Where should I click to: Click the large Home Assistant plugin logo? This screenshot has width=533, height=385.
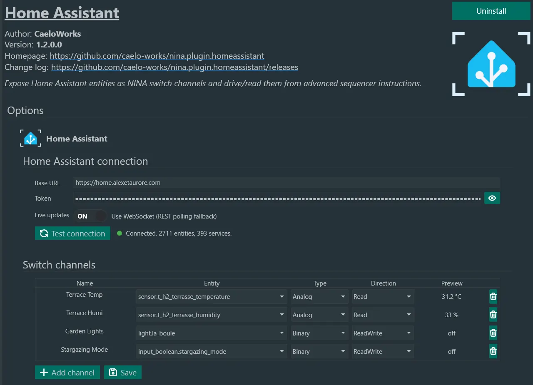491,64
